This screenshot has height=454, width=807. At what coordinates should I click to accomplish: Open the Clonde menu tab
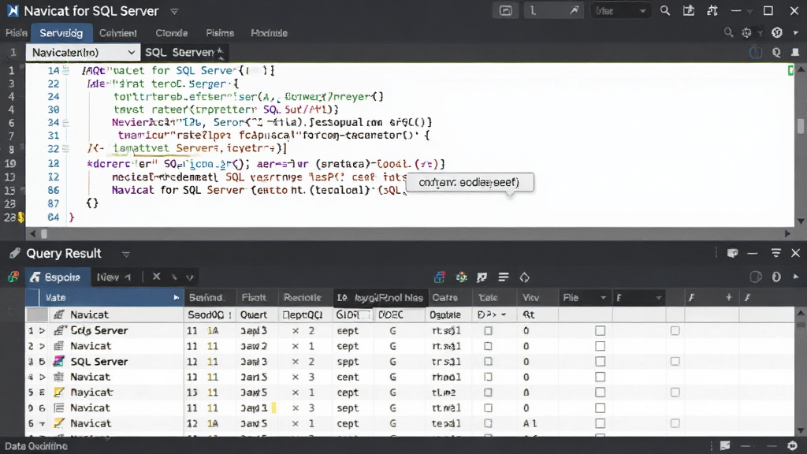pos(171,33)
